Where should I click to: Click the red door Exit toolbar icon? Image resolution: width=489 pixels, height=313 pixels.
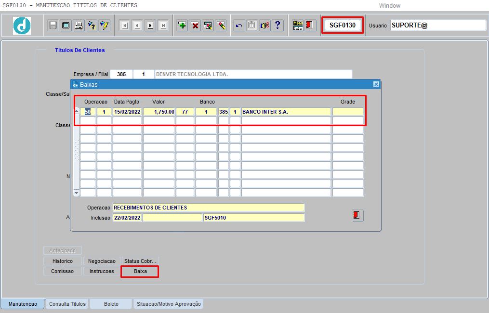pyautogui.click(x=310, y=25)
